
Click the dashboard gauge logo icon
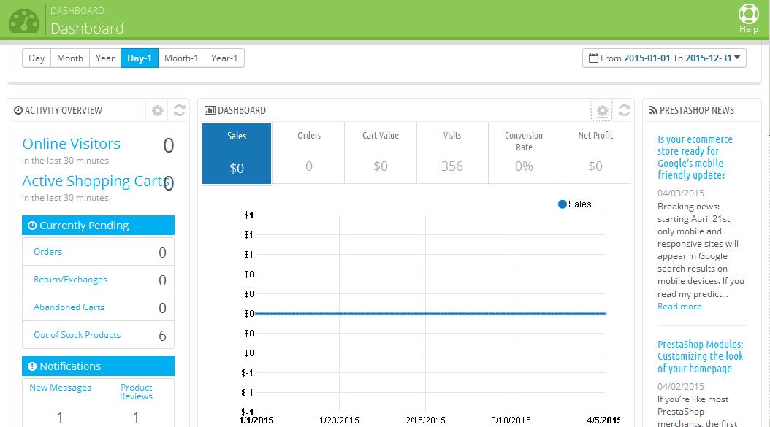pyautogui.click(x=24, y=21)
